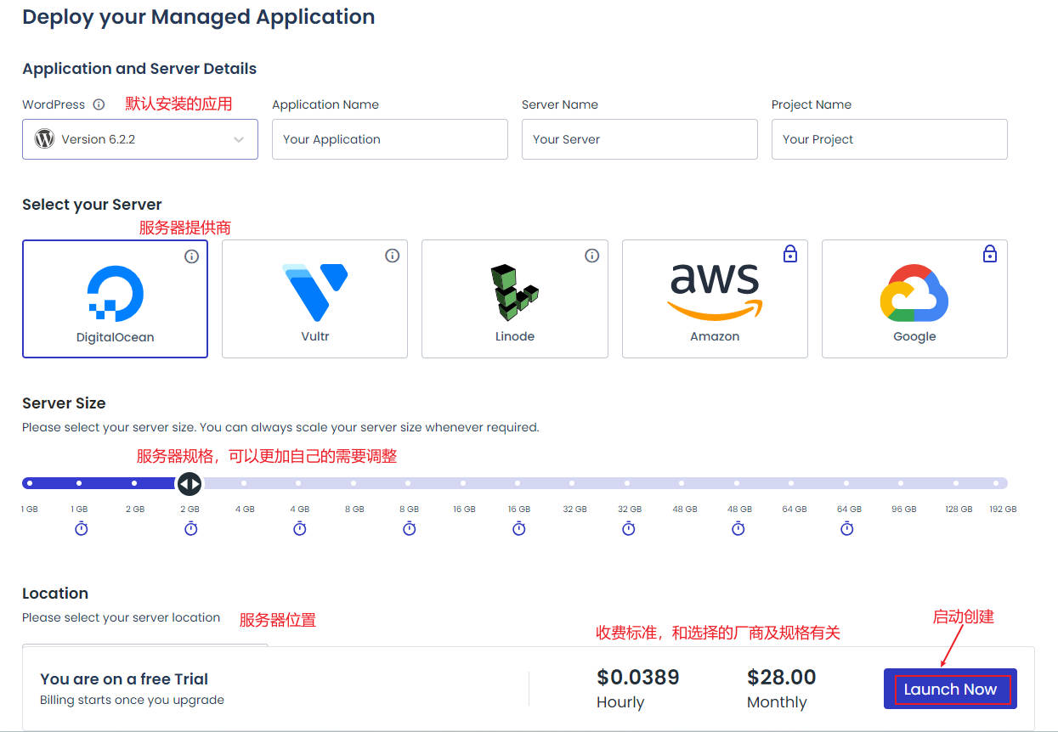Open the server location dropdown box

pyautogui.click(x=144, y=646)
